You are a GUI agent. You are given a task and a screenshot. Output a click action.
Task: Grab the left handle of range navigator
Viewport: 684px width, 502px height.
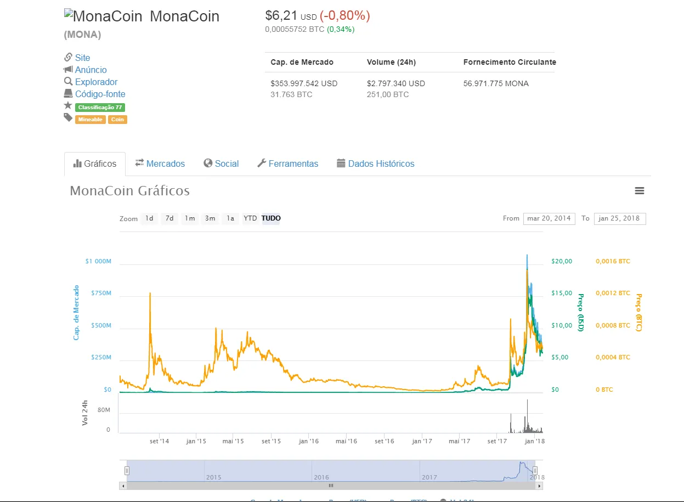click(127, 470)
